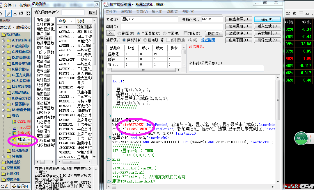Collapse the 缠论 tree folder
The height and width of the screenshot is (190, 314).
(3, 116)
